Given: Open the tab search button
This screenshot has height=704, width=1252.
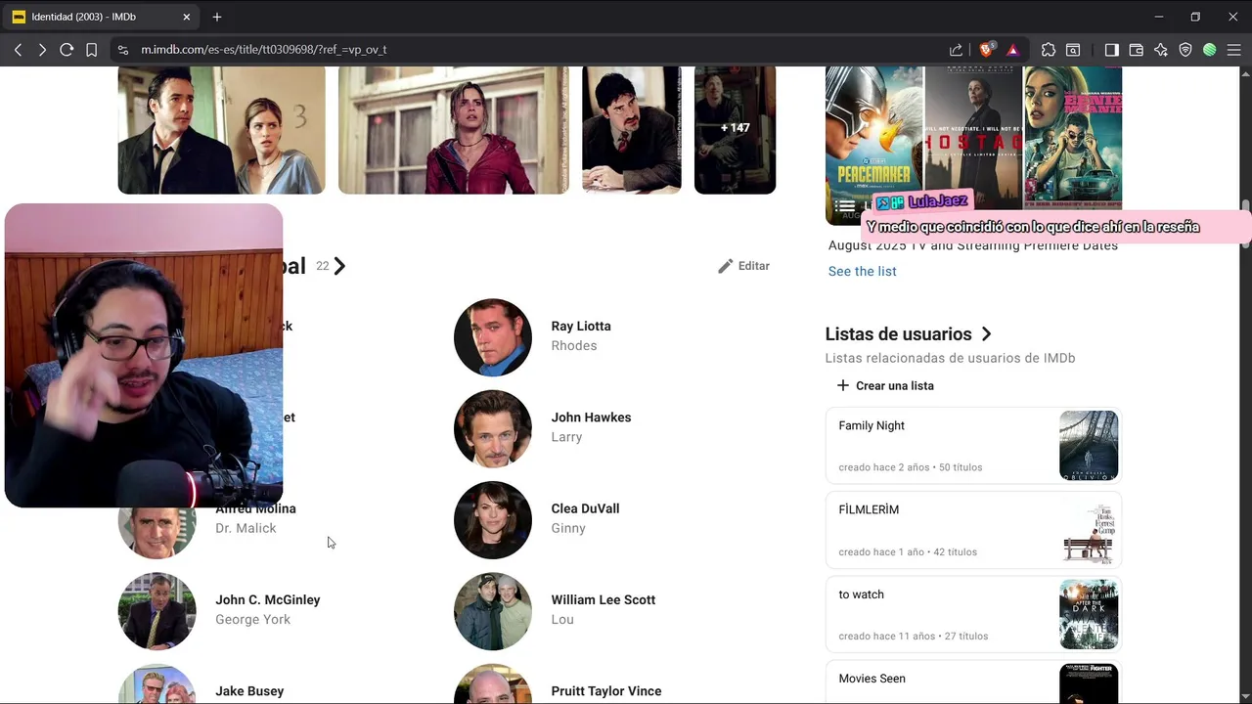Looking at the screenshot, I should [1073, 50].
